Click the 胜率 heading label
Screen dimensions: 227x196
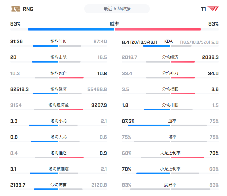(114, 24)
